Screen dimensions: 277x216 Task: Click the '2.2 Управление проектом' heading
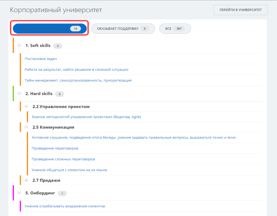coord(61,107)
